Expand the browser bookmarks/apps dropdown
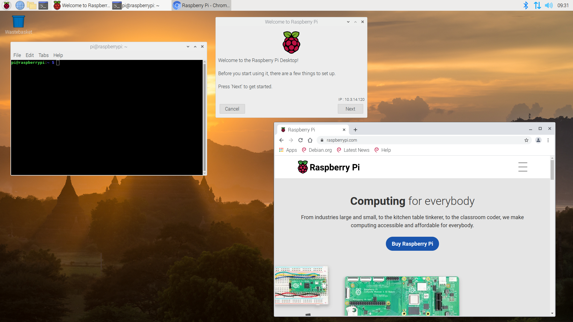Viewport: 573px width, 322px height. tap(281, 150)
